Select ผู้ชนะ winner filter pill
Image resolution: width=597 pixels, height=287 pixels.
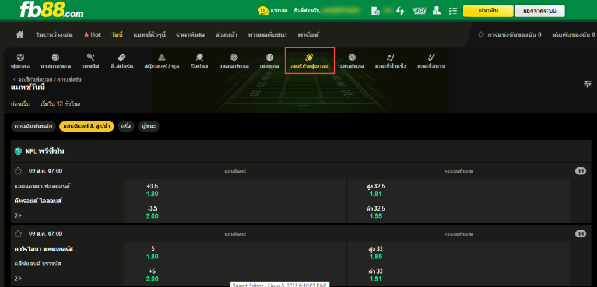pos(149,127)
